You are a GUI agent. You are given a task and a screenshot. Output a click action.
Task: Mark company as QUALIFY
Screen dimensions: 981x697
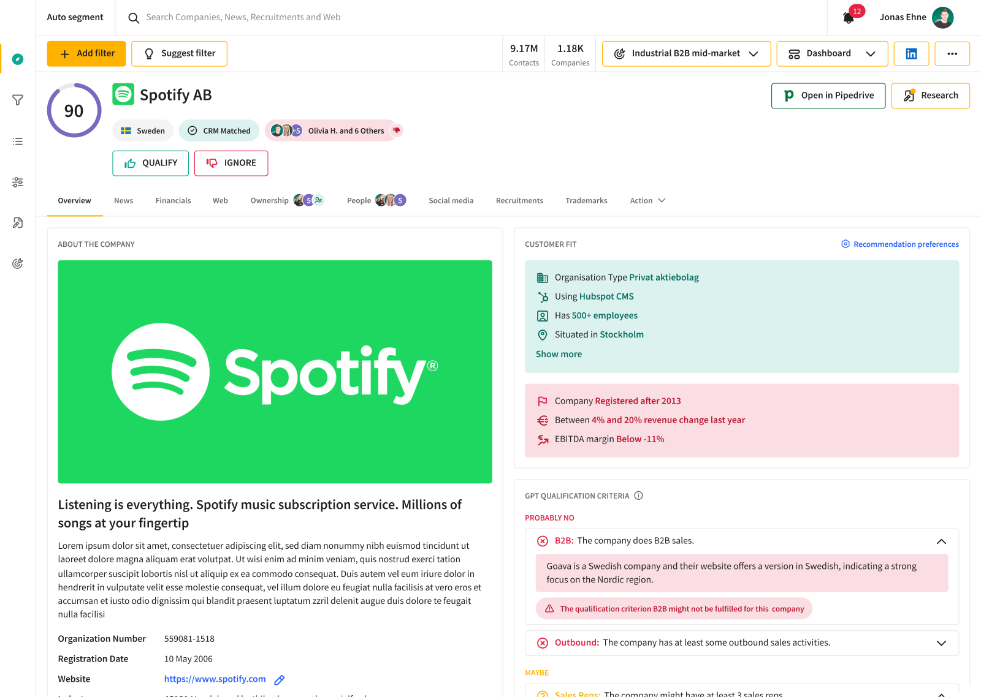click(150, 163)
